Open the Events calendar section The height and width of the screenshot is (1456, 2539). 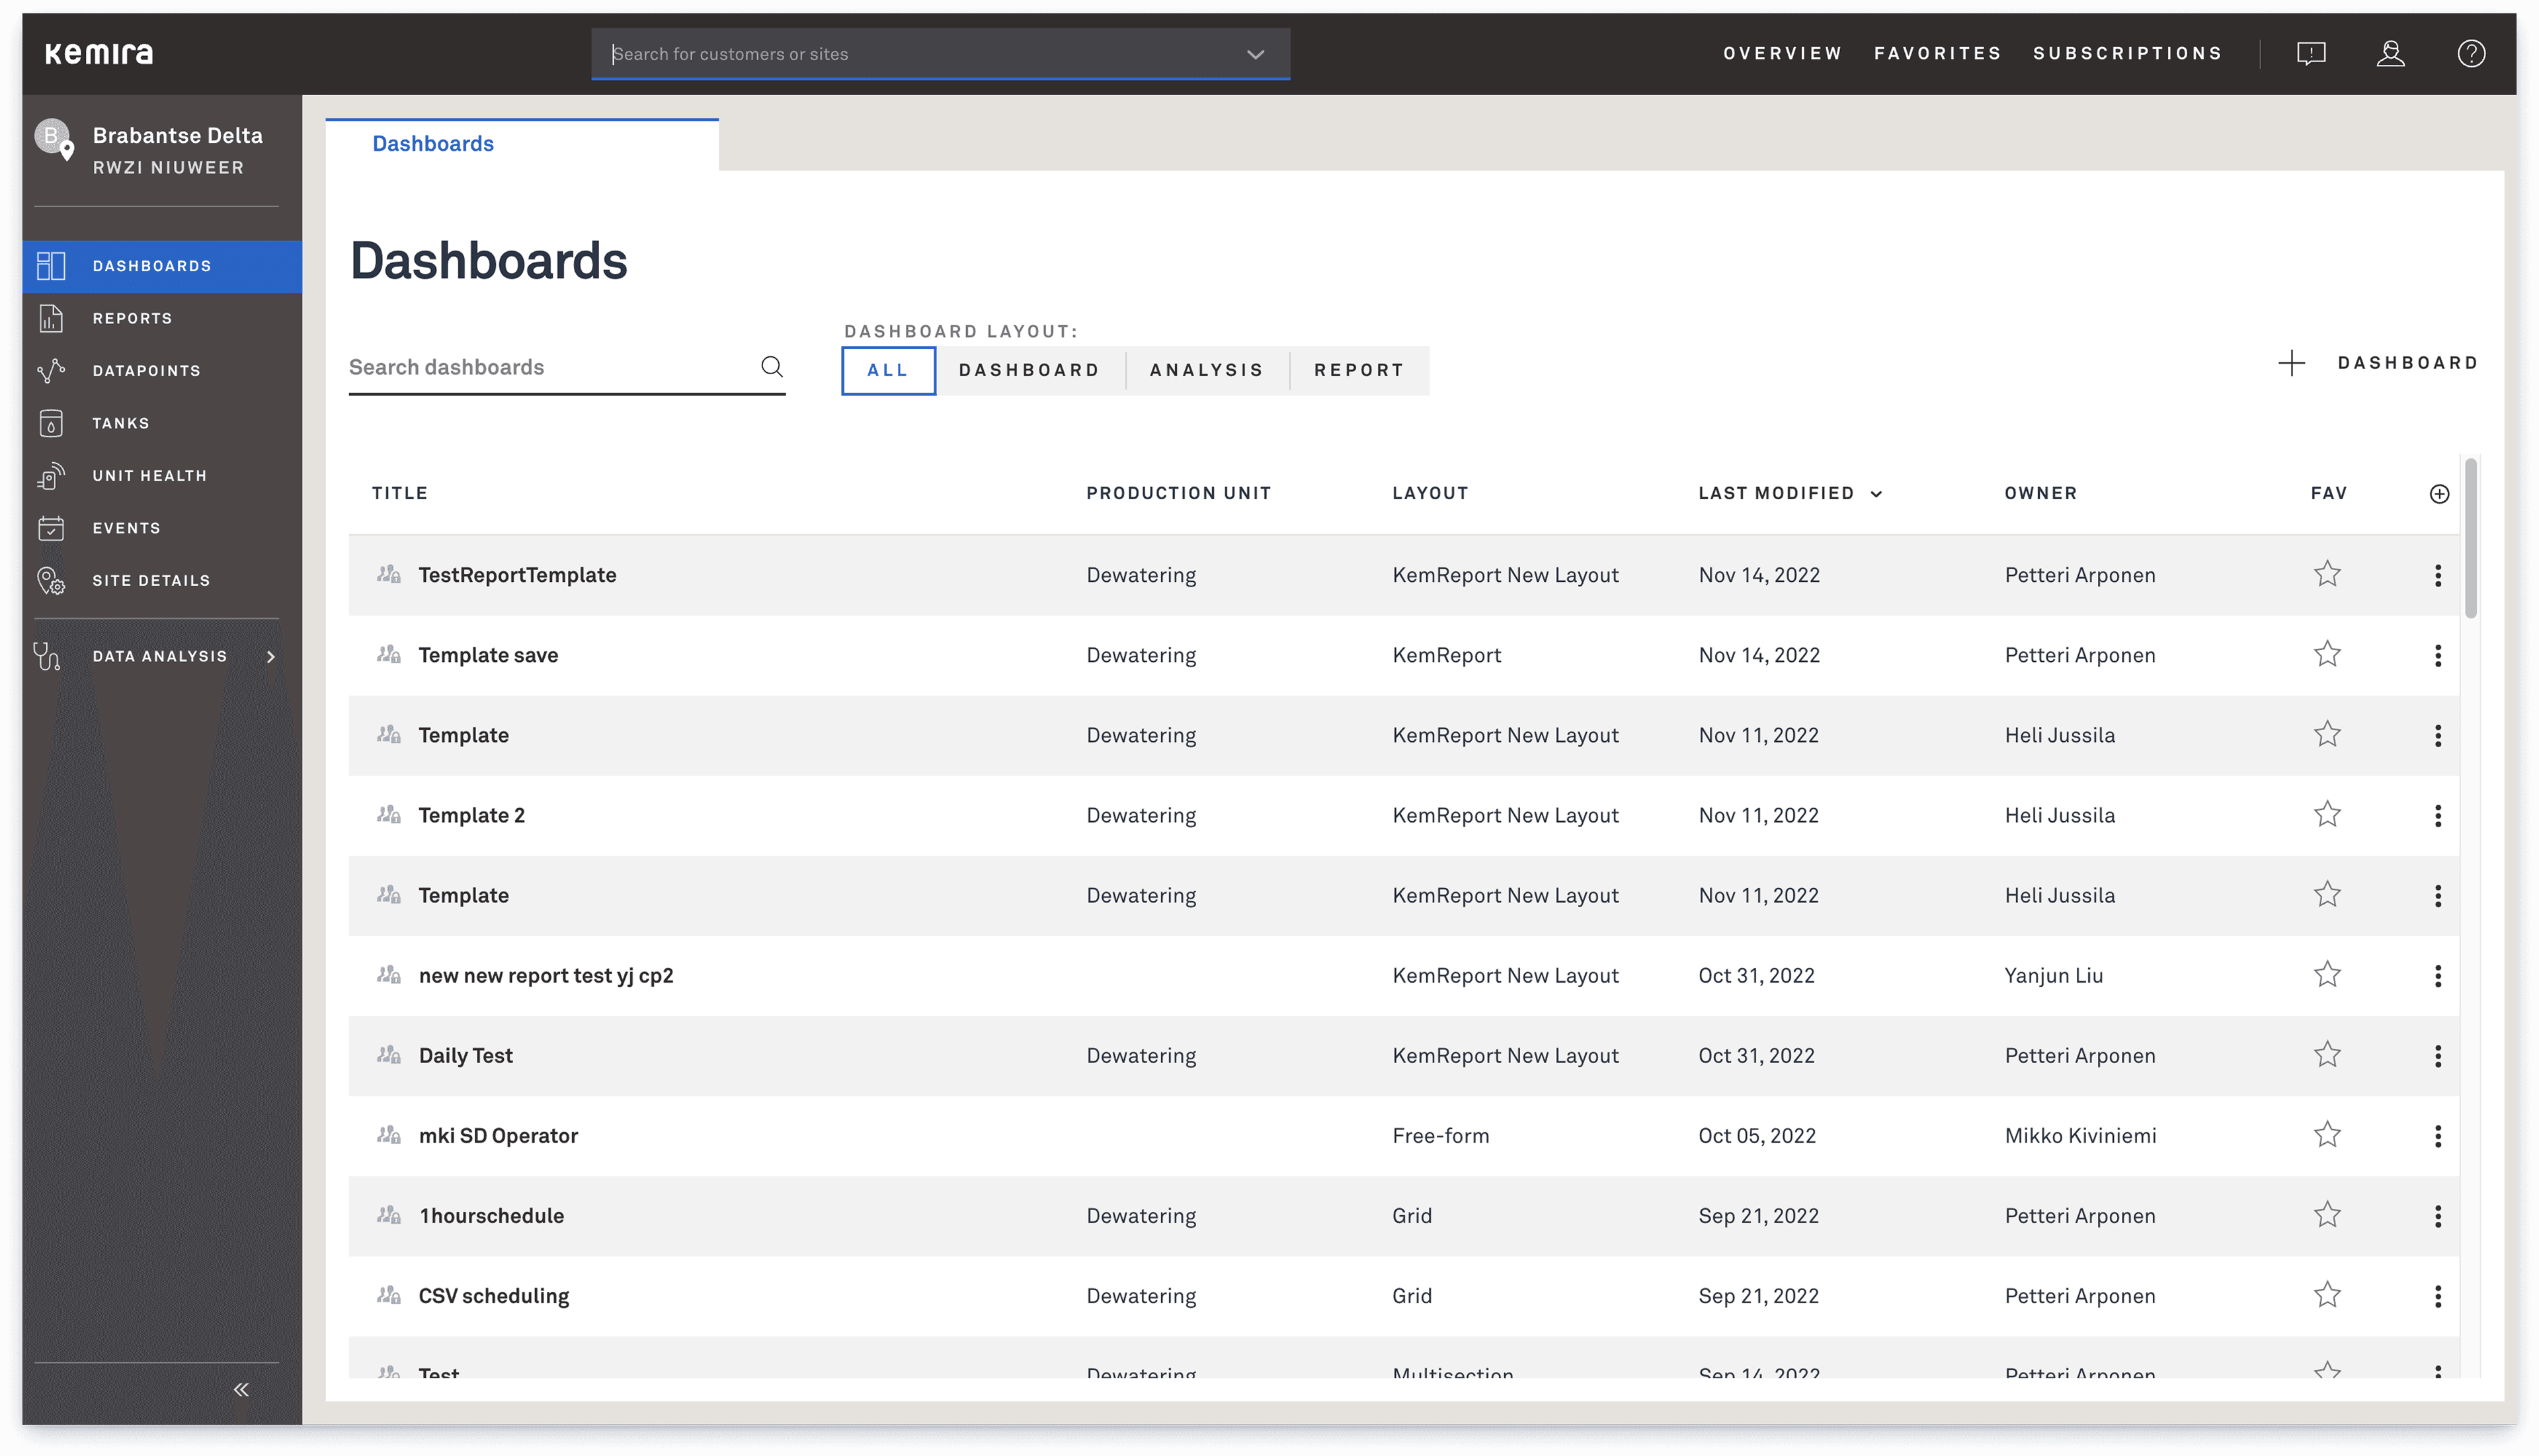point(126,528)
